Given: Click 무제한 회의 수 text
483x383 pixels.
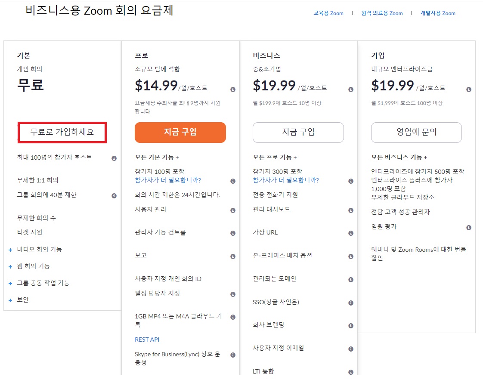Looking at the screenshot, I should [x=36, y=218].
